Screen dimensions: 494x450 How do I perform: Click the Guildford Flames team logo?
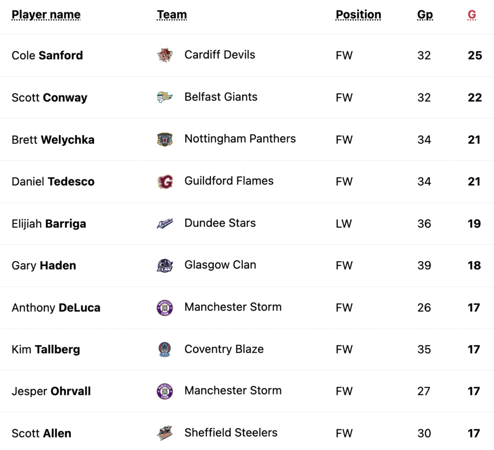click(165, 182)
